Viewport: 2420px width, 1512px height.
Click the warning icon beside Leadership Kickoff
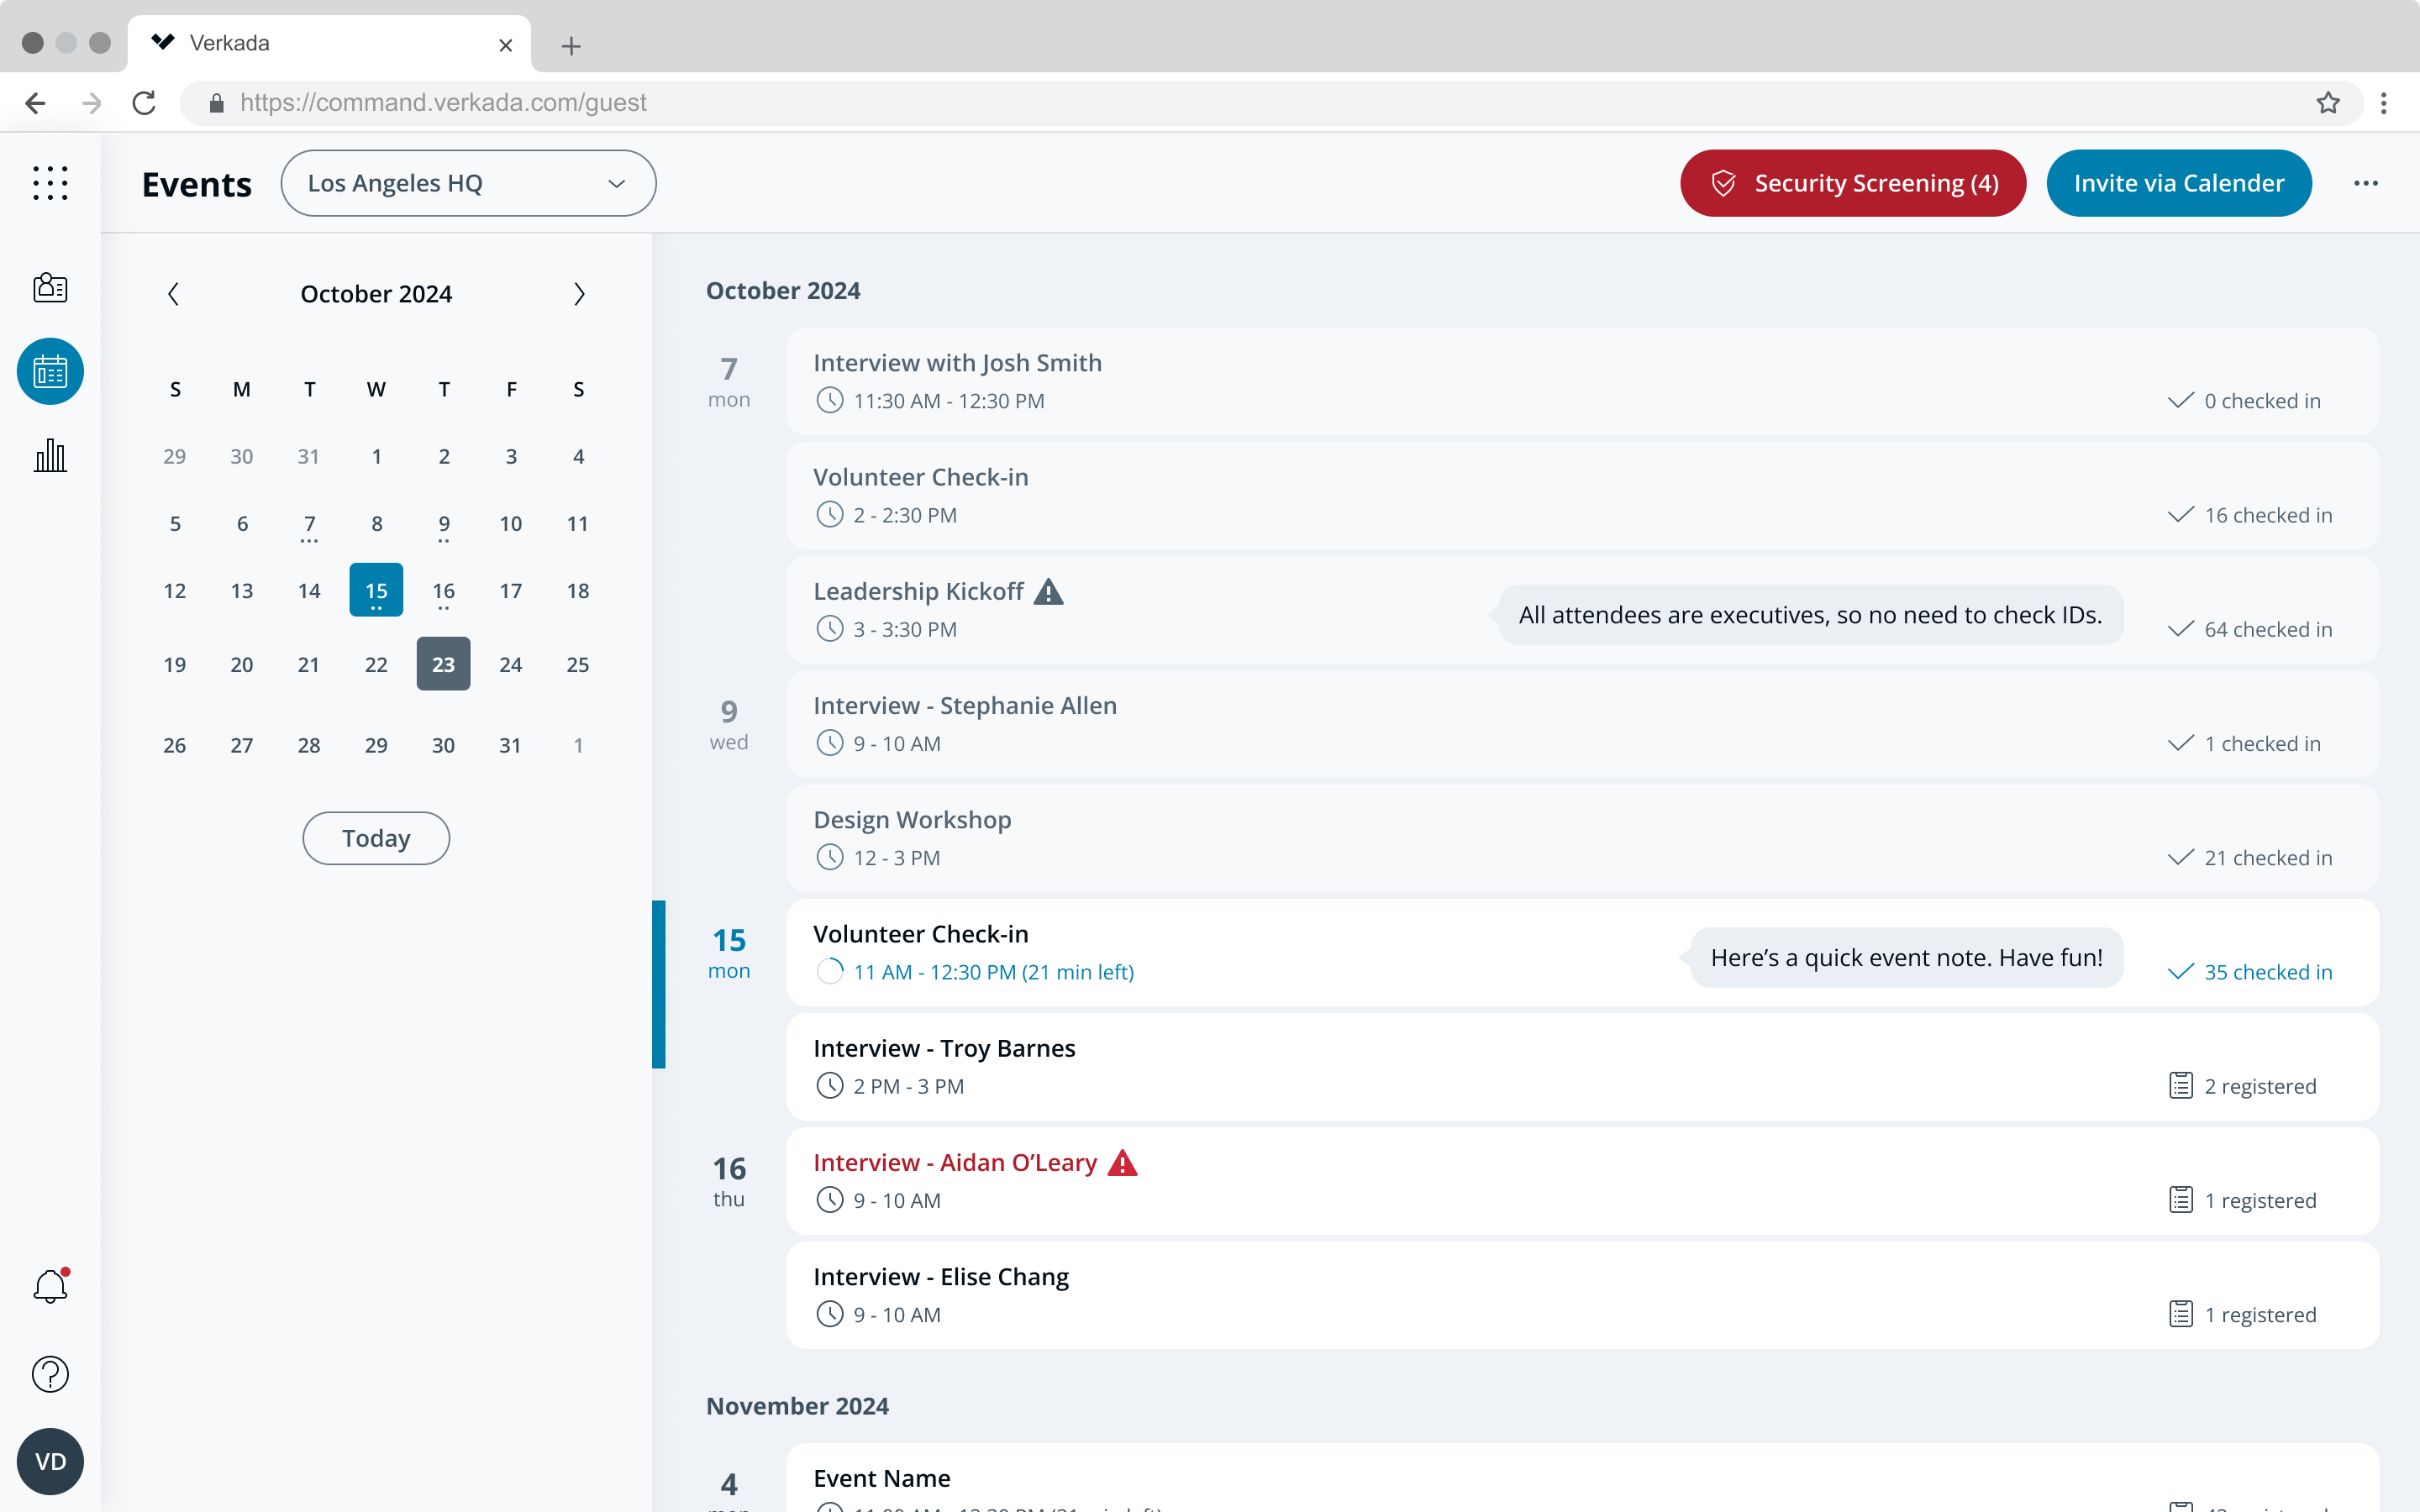[x=1048, y=592]
